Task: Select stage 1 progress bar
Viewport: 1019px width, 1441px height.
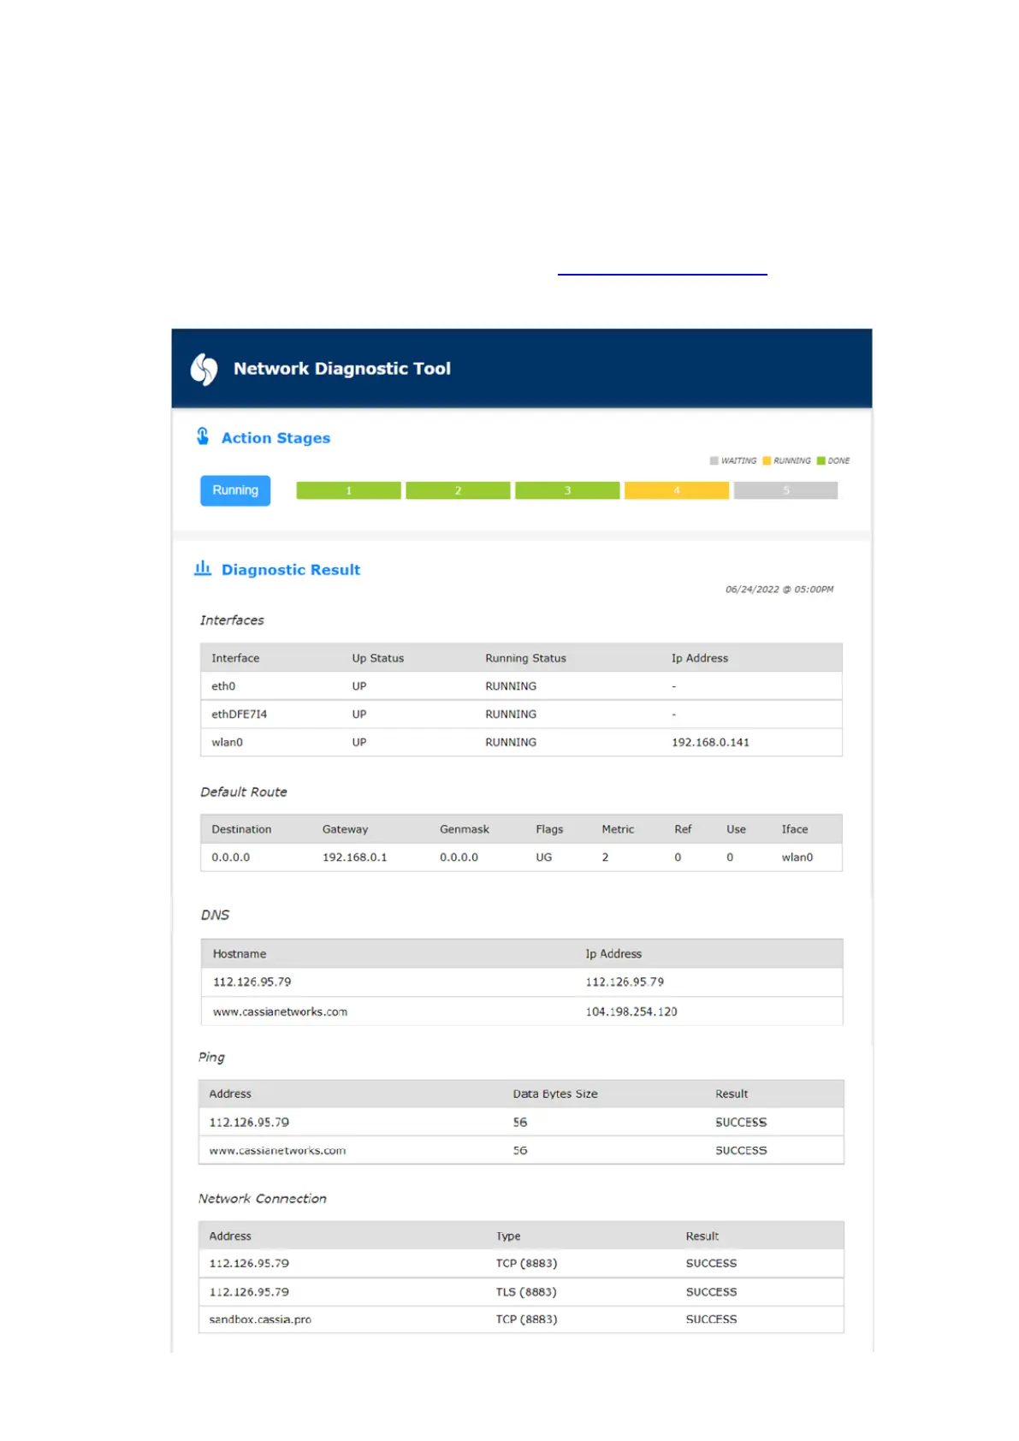Action: point(348,490)
